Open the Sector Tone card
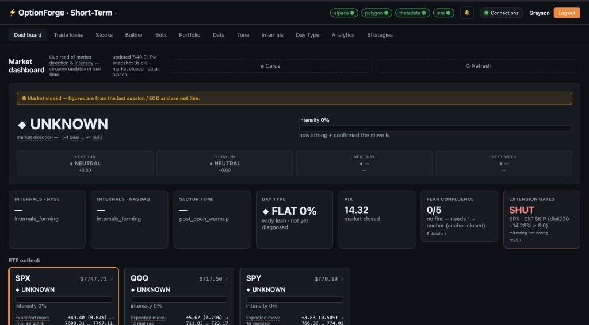The height and width of the screenshot is (325, 589). 212,219
